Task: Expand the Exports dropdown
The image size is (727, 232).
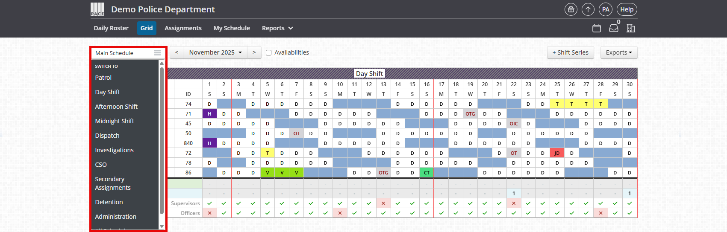Action: 619,52
